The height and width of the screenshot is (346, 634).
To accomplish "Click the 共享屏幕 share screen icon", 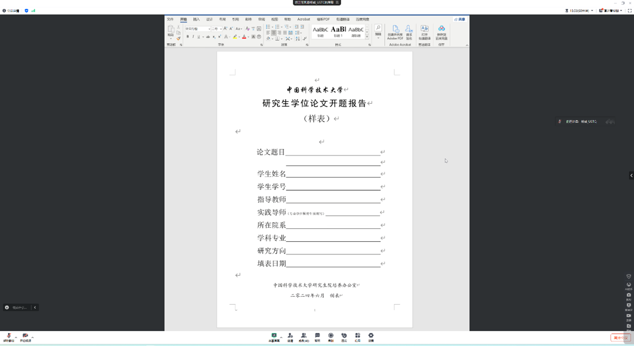I will pyautogui.click(x=274, y=337).
